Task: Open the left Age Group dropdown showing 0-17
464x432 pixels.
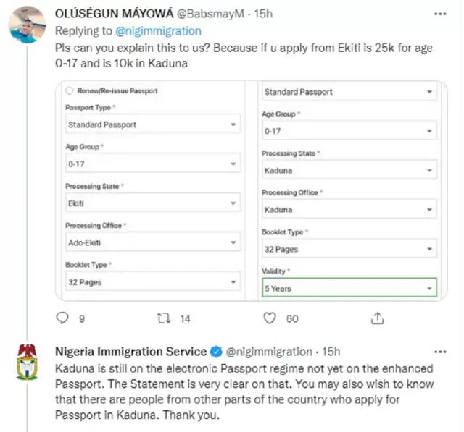Action: point(152,164)
